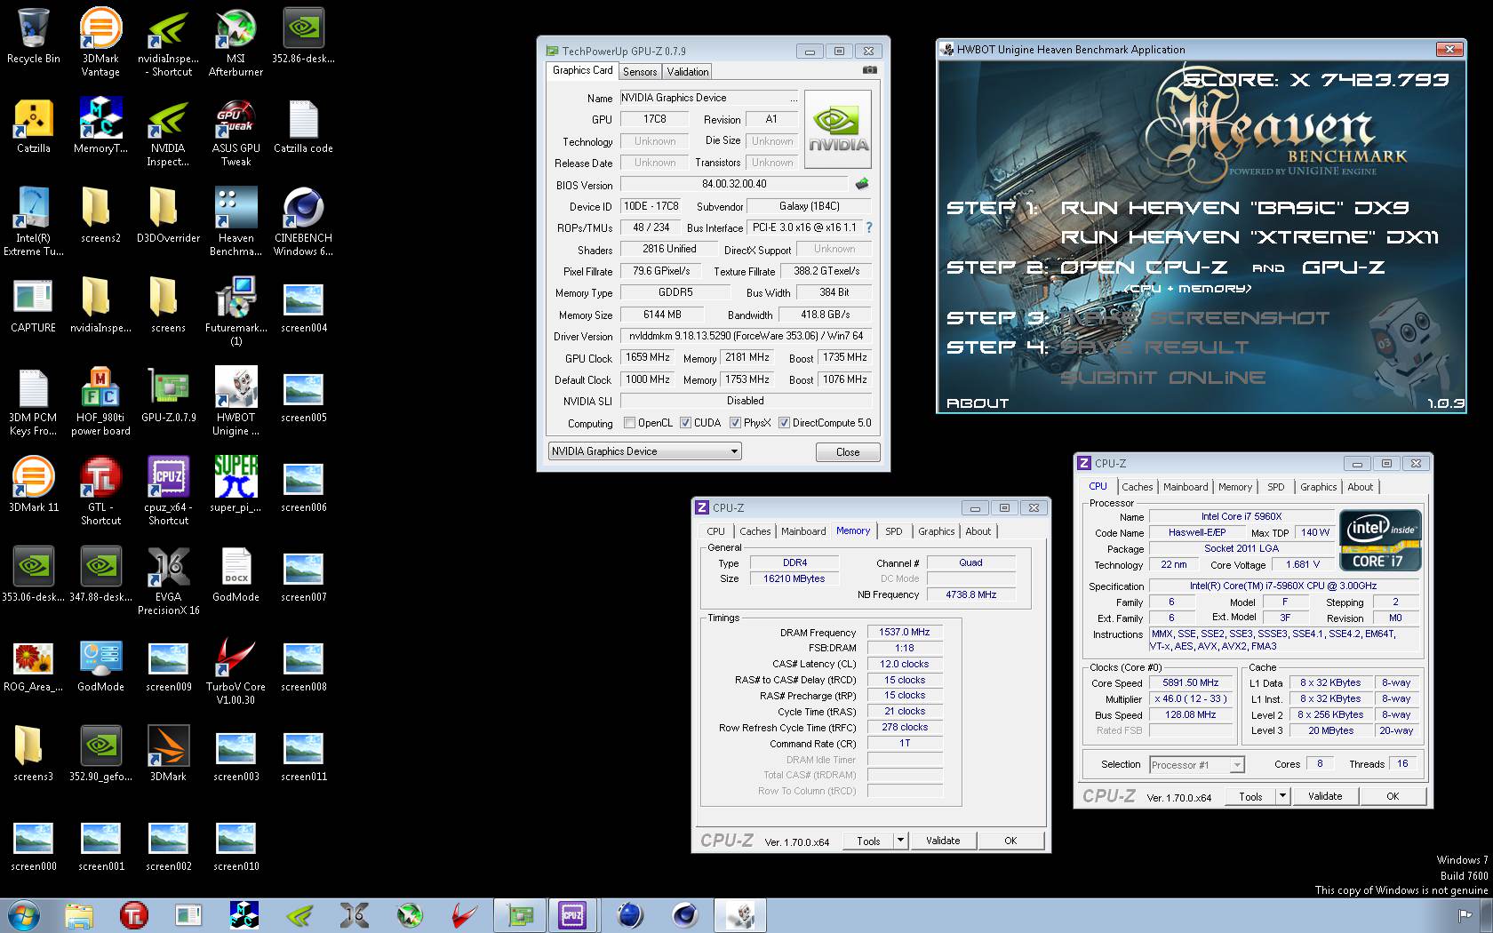The height and width of the screenshot is (933, 1493).
Task: Open Processor #1 selection dropdown
Action: tap(1196, 765)
